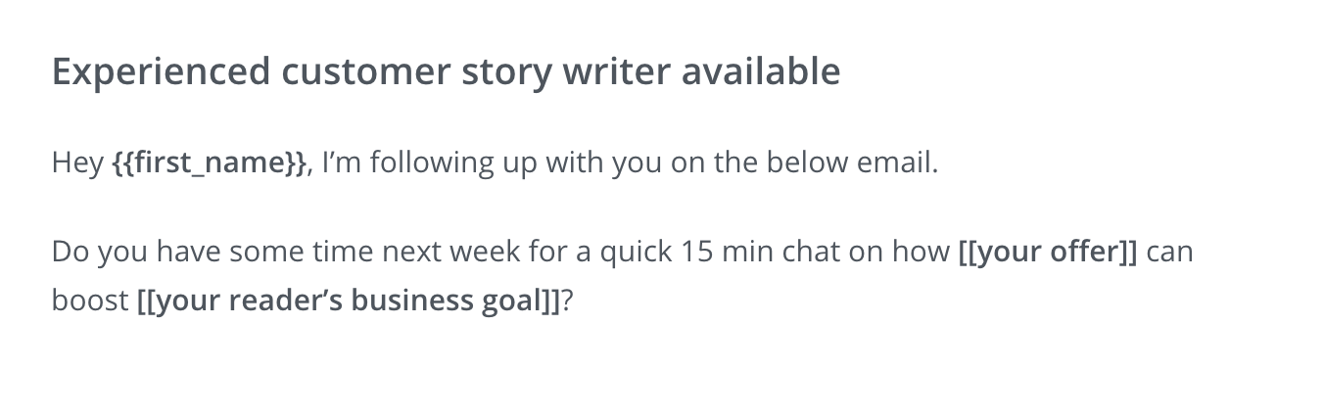
Task: Click the word "Hey" in the greeting
Action: click(76, 162)
